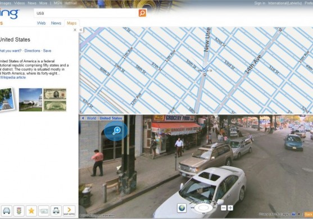Open Map Apps arrow button
This screenshot has width=313, height=219.
pyautogui.click(x=69, y=211)
